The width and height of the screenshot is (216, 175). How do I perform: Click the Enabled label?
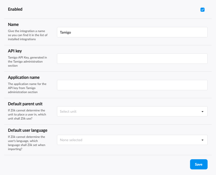click(15, 9)
